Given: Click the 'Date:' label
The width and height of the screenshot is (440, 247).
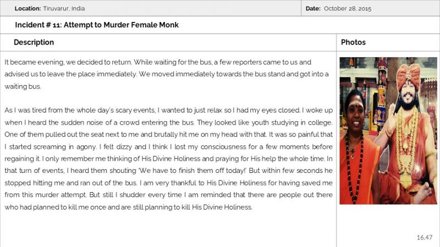Looking at the screenshot, I should [313, 8].
